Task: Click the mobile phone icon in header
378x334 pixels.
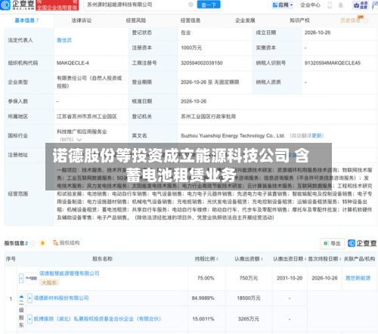Action: [x=330, y=5]
